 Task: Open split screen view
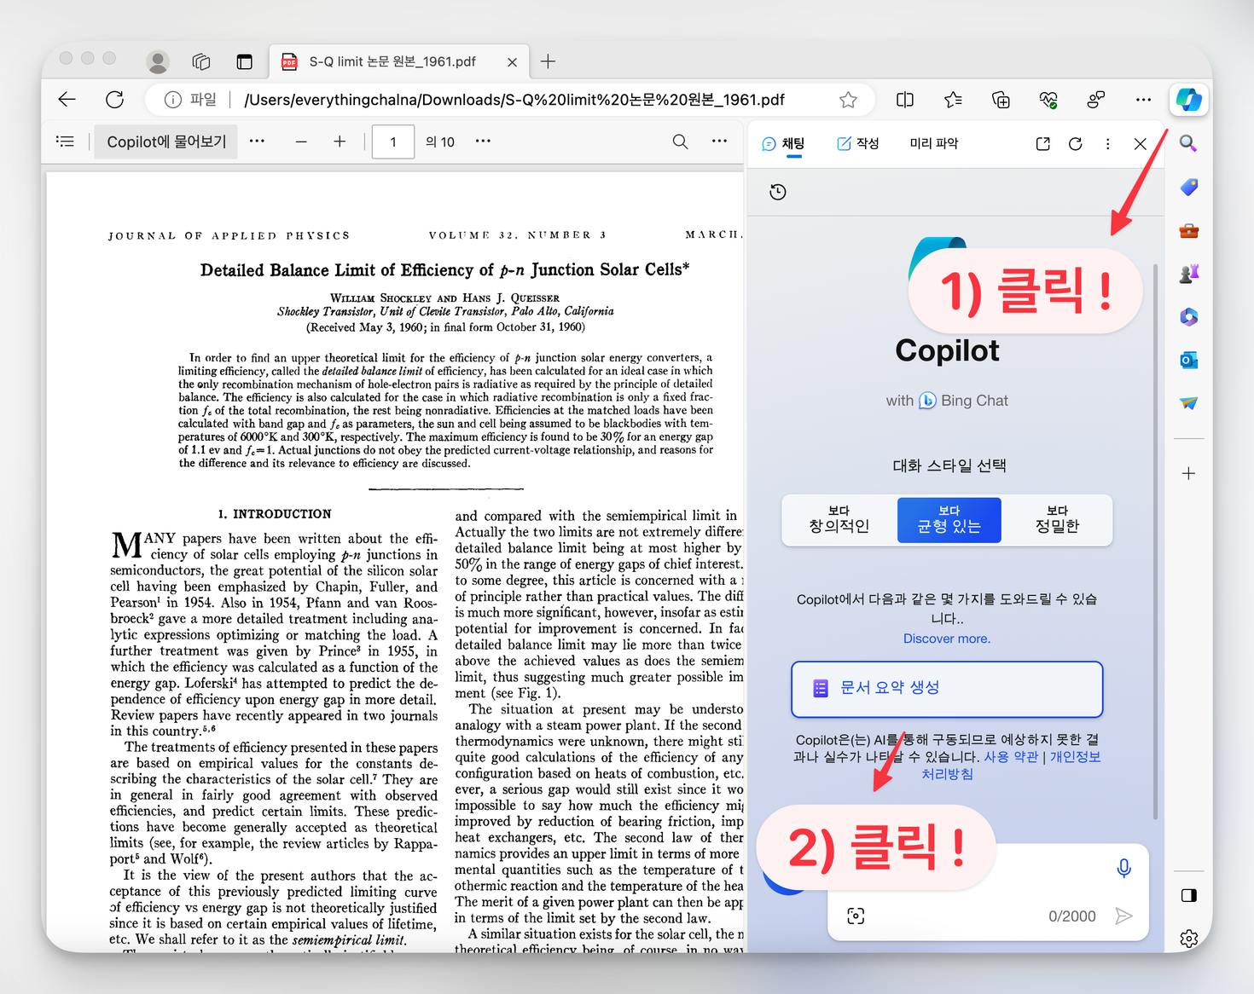tap(905, 100)
